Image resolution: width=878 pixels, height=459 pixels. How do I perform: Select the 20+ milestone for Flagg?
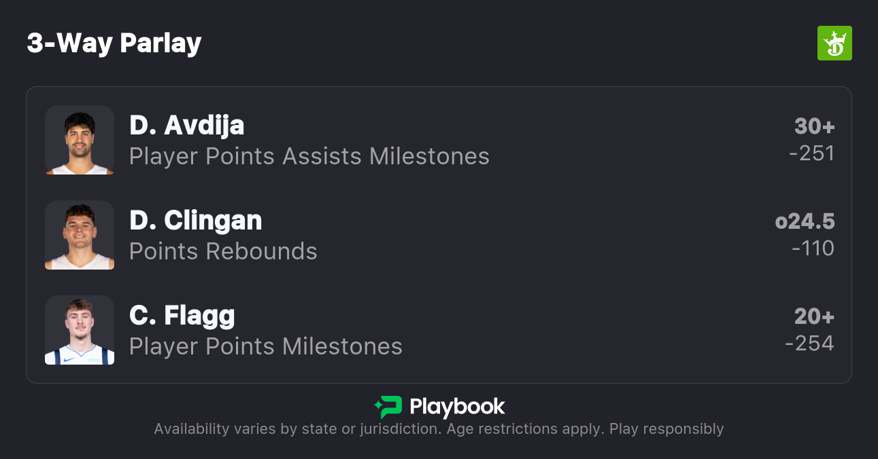coord(814,316)
